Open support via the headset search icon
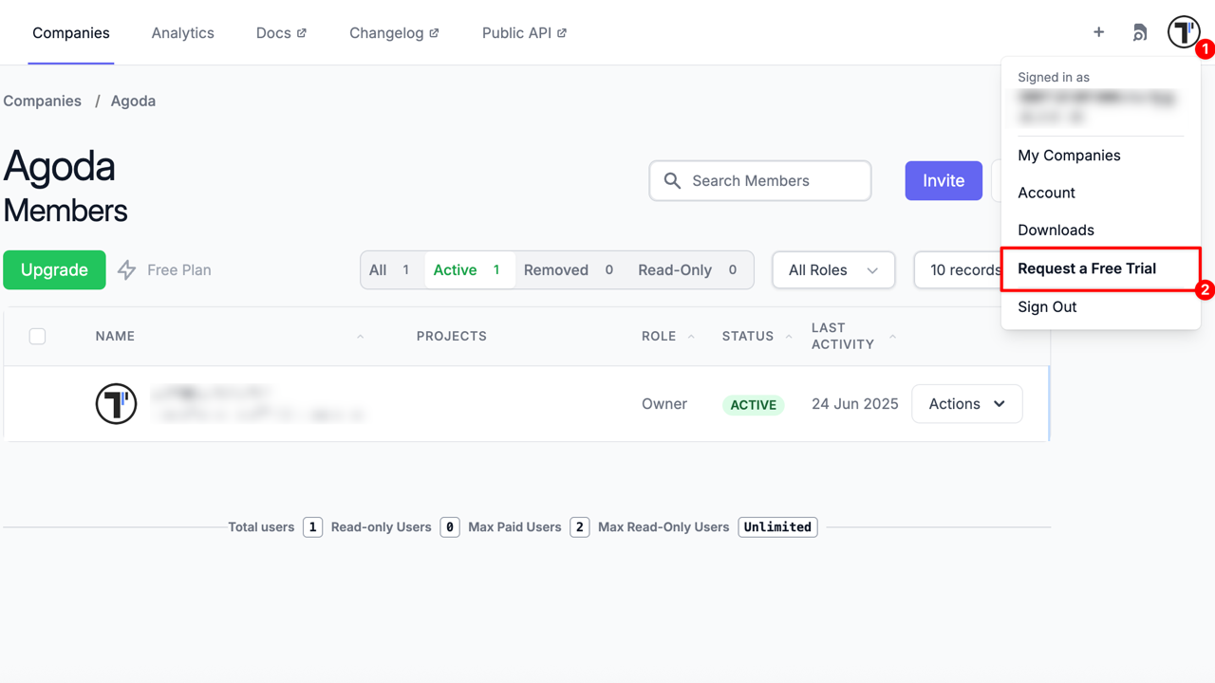The width and height of the screenshot is (1215, 683). point(1139,31)
